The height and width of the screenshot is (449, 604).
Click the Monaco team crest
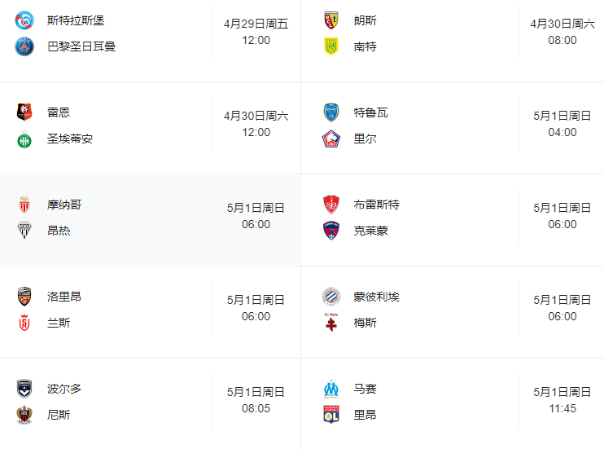[x=24, y=205]
